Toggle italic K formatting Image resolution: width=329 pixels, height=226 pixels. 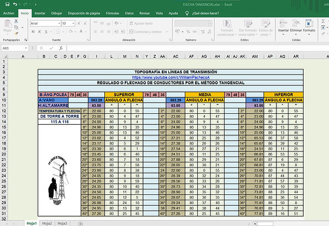pos(39,32)
